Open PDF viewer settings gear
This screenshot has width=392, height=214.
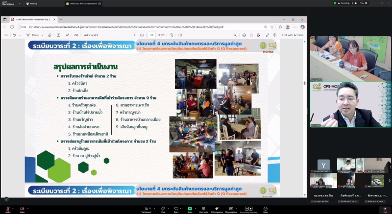[x=275, y=35]
